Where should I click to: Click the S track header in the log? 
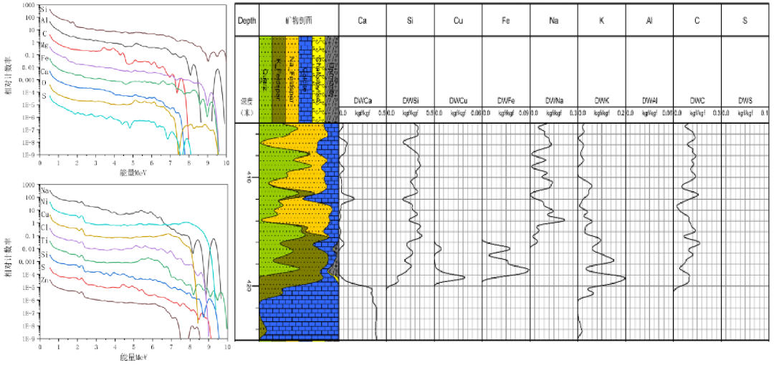coord(745,20)
